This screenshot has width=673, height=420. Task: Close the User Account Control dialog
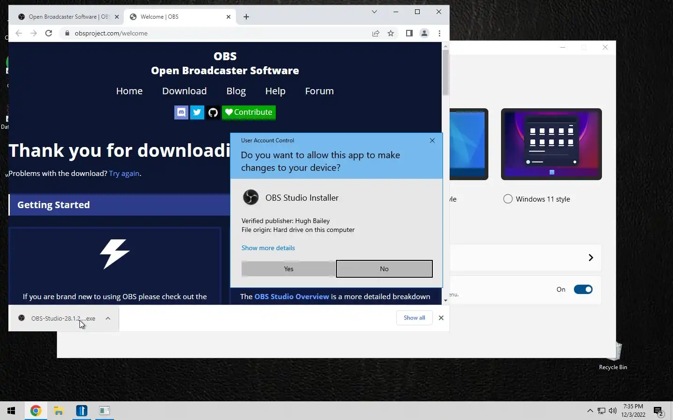(432, 140)
